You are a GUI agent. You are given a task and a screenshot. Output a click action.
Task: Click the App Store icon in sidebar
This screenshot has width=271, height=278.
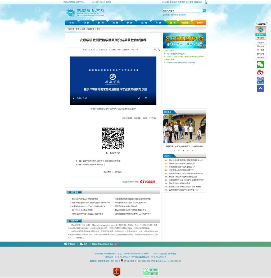coord(260,80)
